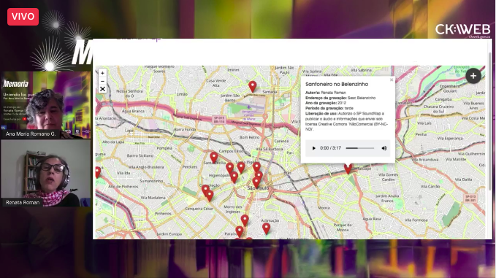Click the popup title Sanfoneiro no Belenzinho
The height and width of the screenshot is (278, 496).
pos(337,85)
